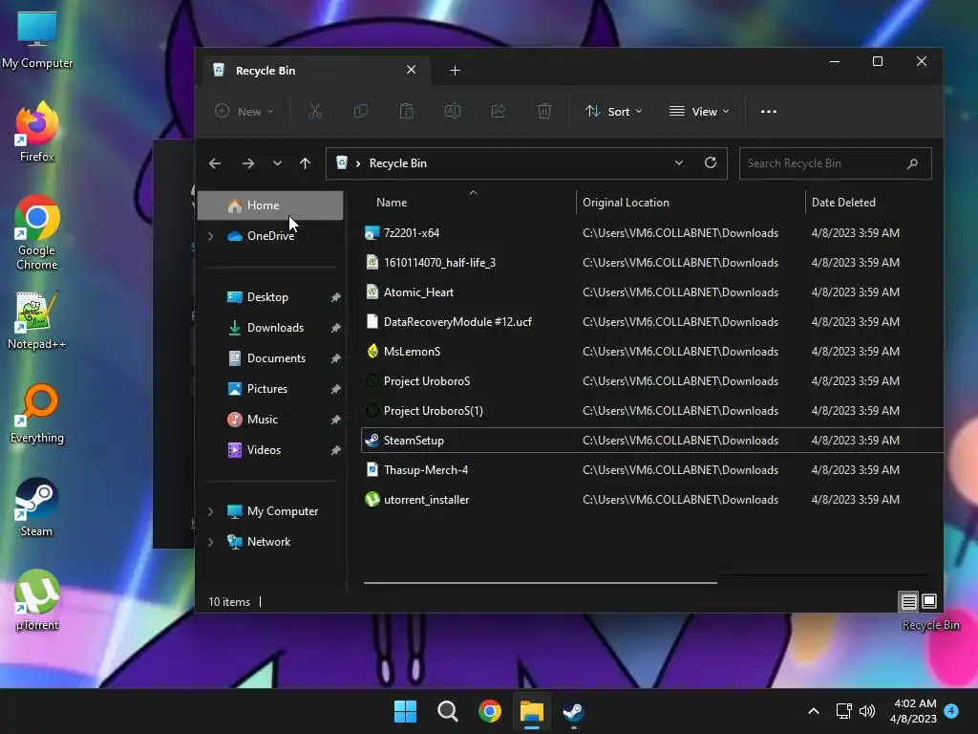Screen dimensions: 978x734
Task: Select the 7z2201-x64 file icon
Action: pyautogui.click(x=372, y=233)
